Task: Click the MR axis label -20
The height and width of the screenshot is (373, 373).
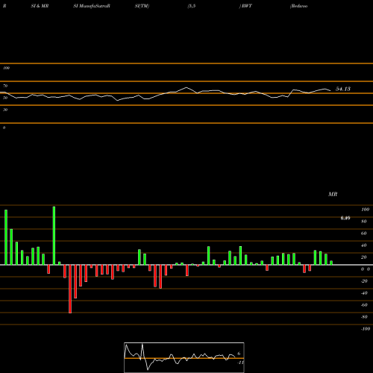Action: (x=364, y=281)
